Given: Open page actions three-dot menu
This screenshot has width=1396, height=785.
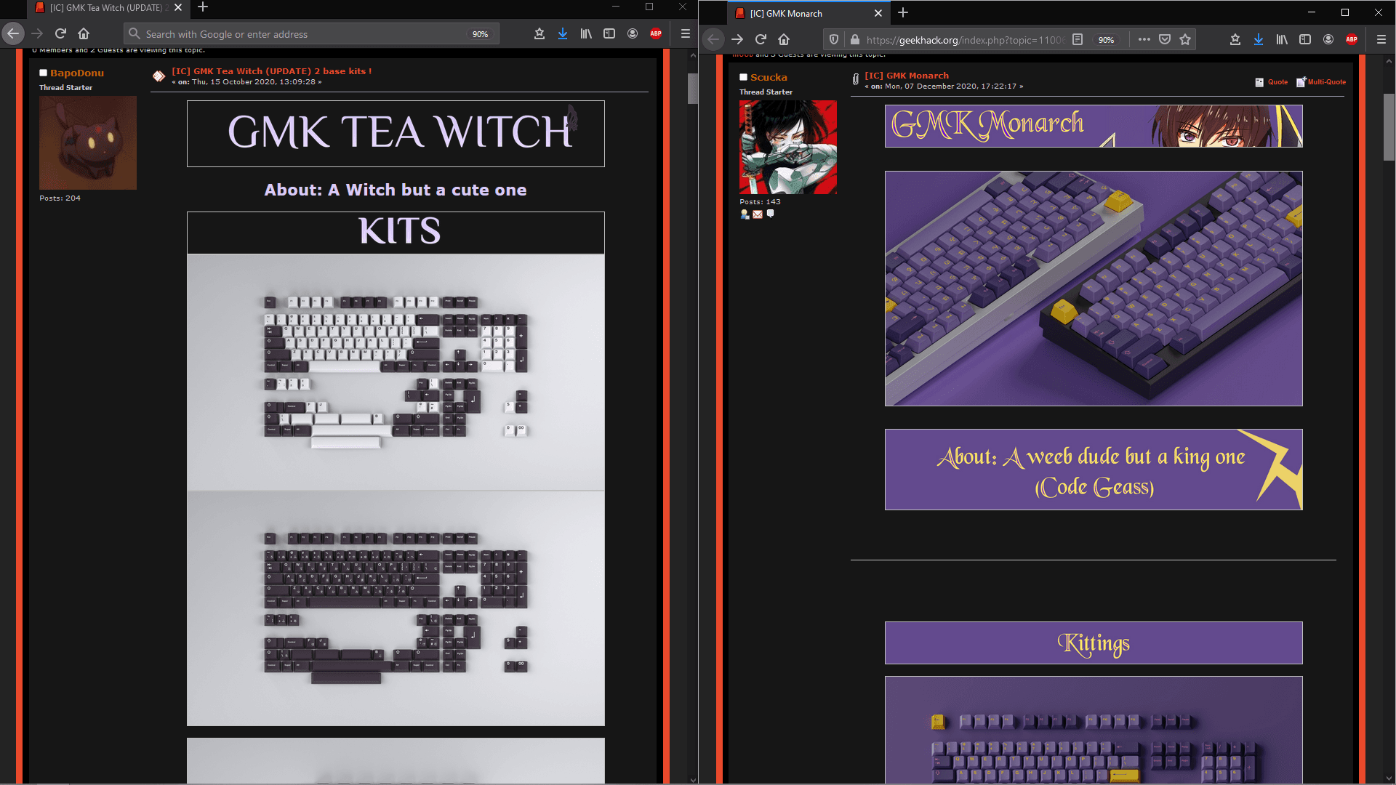Looking at the screenshot, I should [x=1144, y=40].
